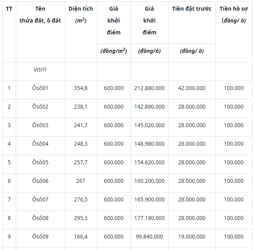
Task: Select the area value 267
Action: click(x=81, y=181)
